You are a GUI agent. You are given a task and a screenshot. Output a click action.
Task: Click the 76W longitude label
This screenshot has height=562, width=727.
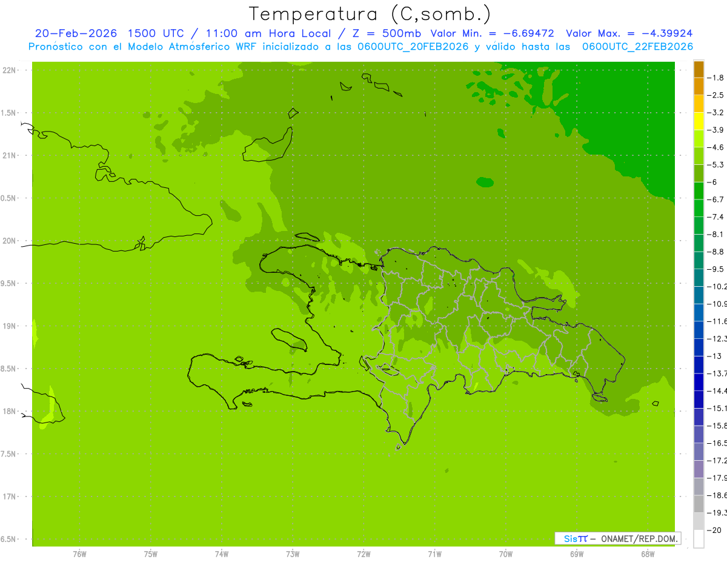79,554
